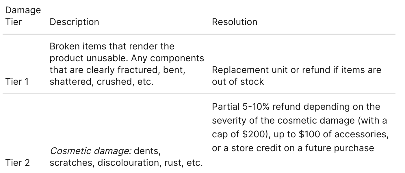Click the Description column header
This screenshot has height=173, width=405.
pos(74,22)
